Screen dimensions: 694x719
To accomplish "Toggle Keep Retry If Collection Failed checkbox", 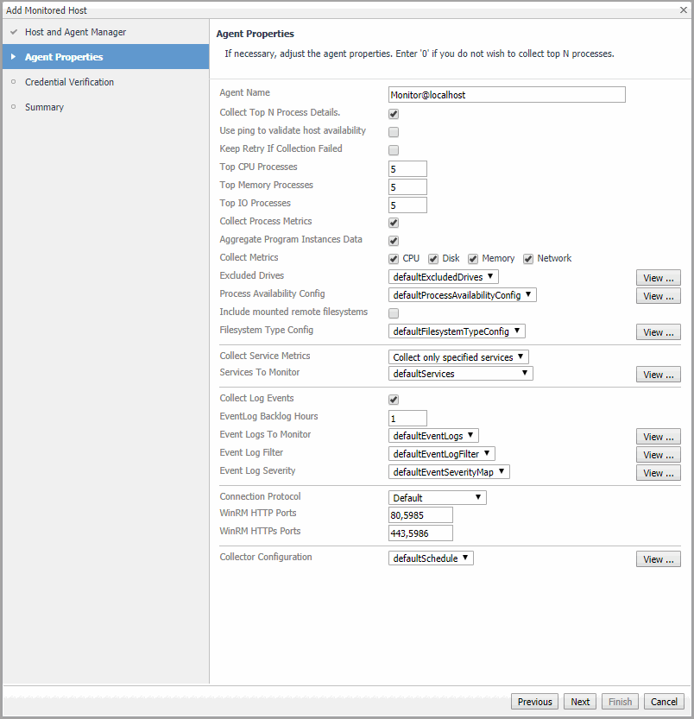I will [x=394, y=150].
